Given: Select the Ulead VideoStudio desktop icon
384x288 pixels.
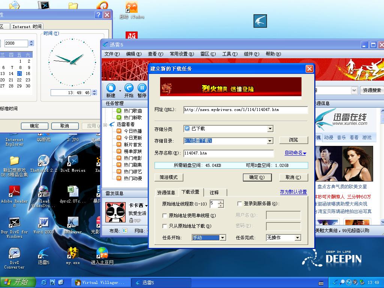Looking at the screenshot, I should [43, 191].
